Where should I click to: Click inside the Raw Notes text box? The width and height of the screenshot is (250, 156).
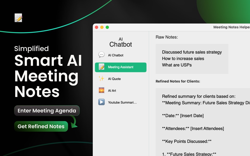(192, 59)
